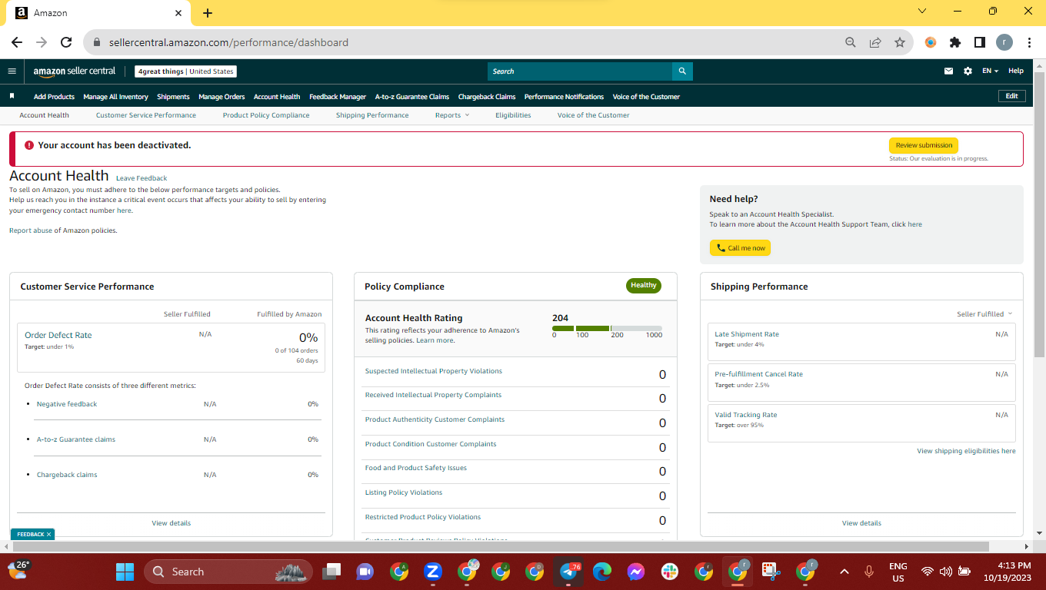The height and width of the screenshot is (590, 1046).
Task: Open Task View from the taskbar
Action: (331, 572)
